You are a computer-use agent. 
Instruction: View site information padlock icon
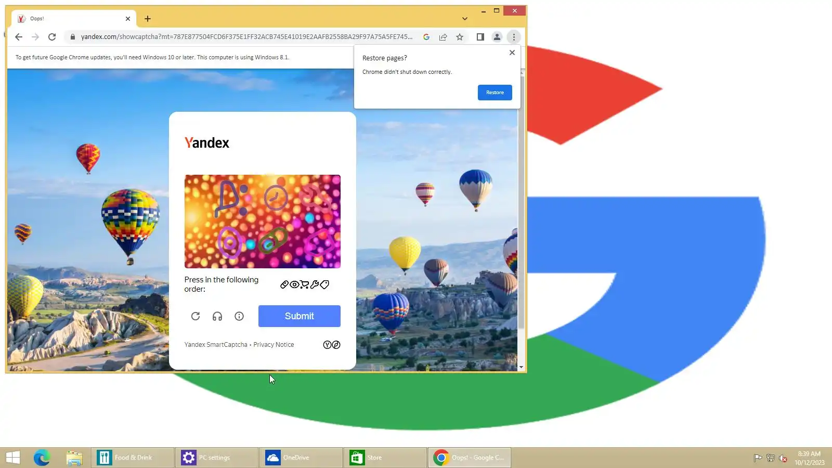[73, 37]
